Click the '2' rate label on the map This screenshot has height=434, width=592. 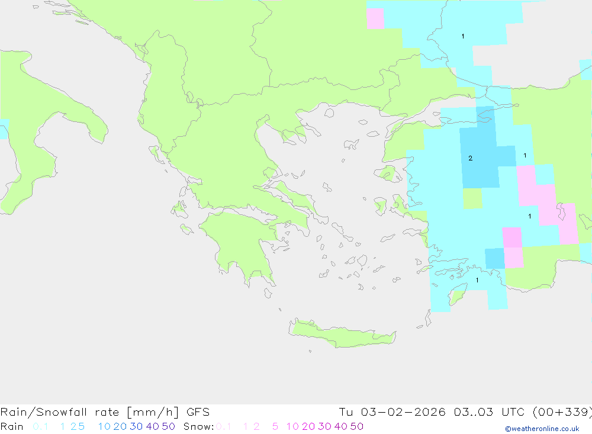471,158
